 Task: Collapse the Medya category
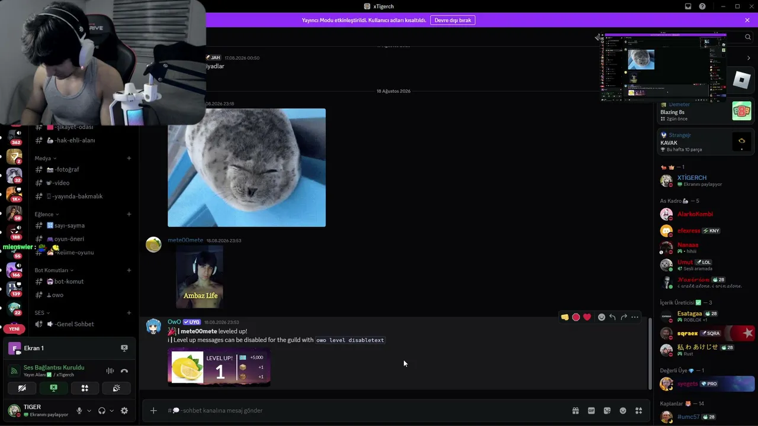pos(46,159)
